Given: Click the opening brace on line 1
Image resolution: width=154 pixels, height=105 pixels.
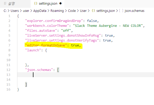Looking at the screenshot, I should pos(18,16).
